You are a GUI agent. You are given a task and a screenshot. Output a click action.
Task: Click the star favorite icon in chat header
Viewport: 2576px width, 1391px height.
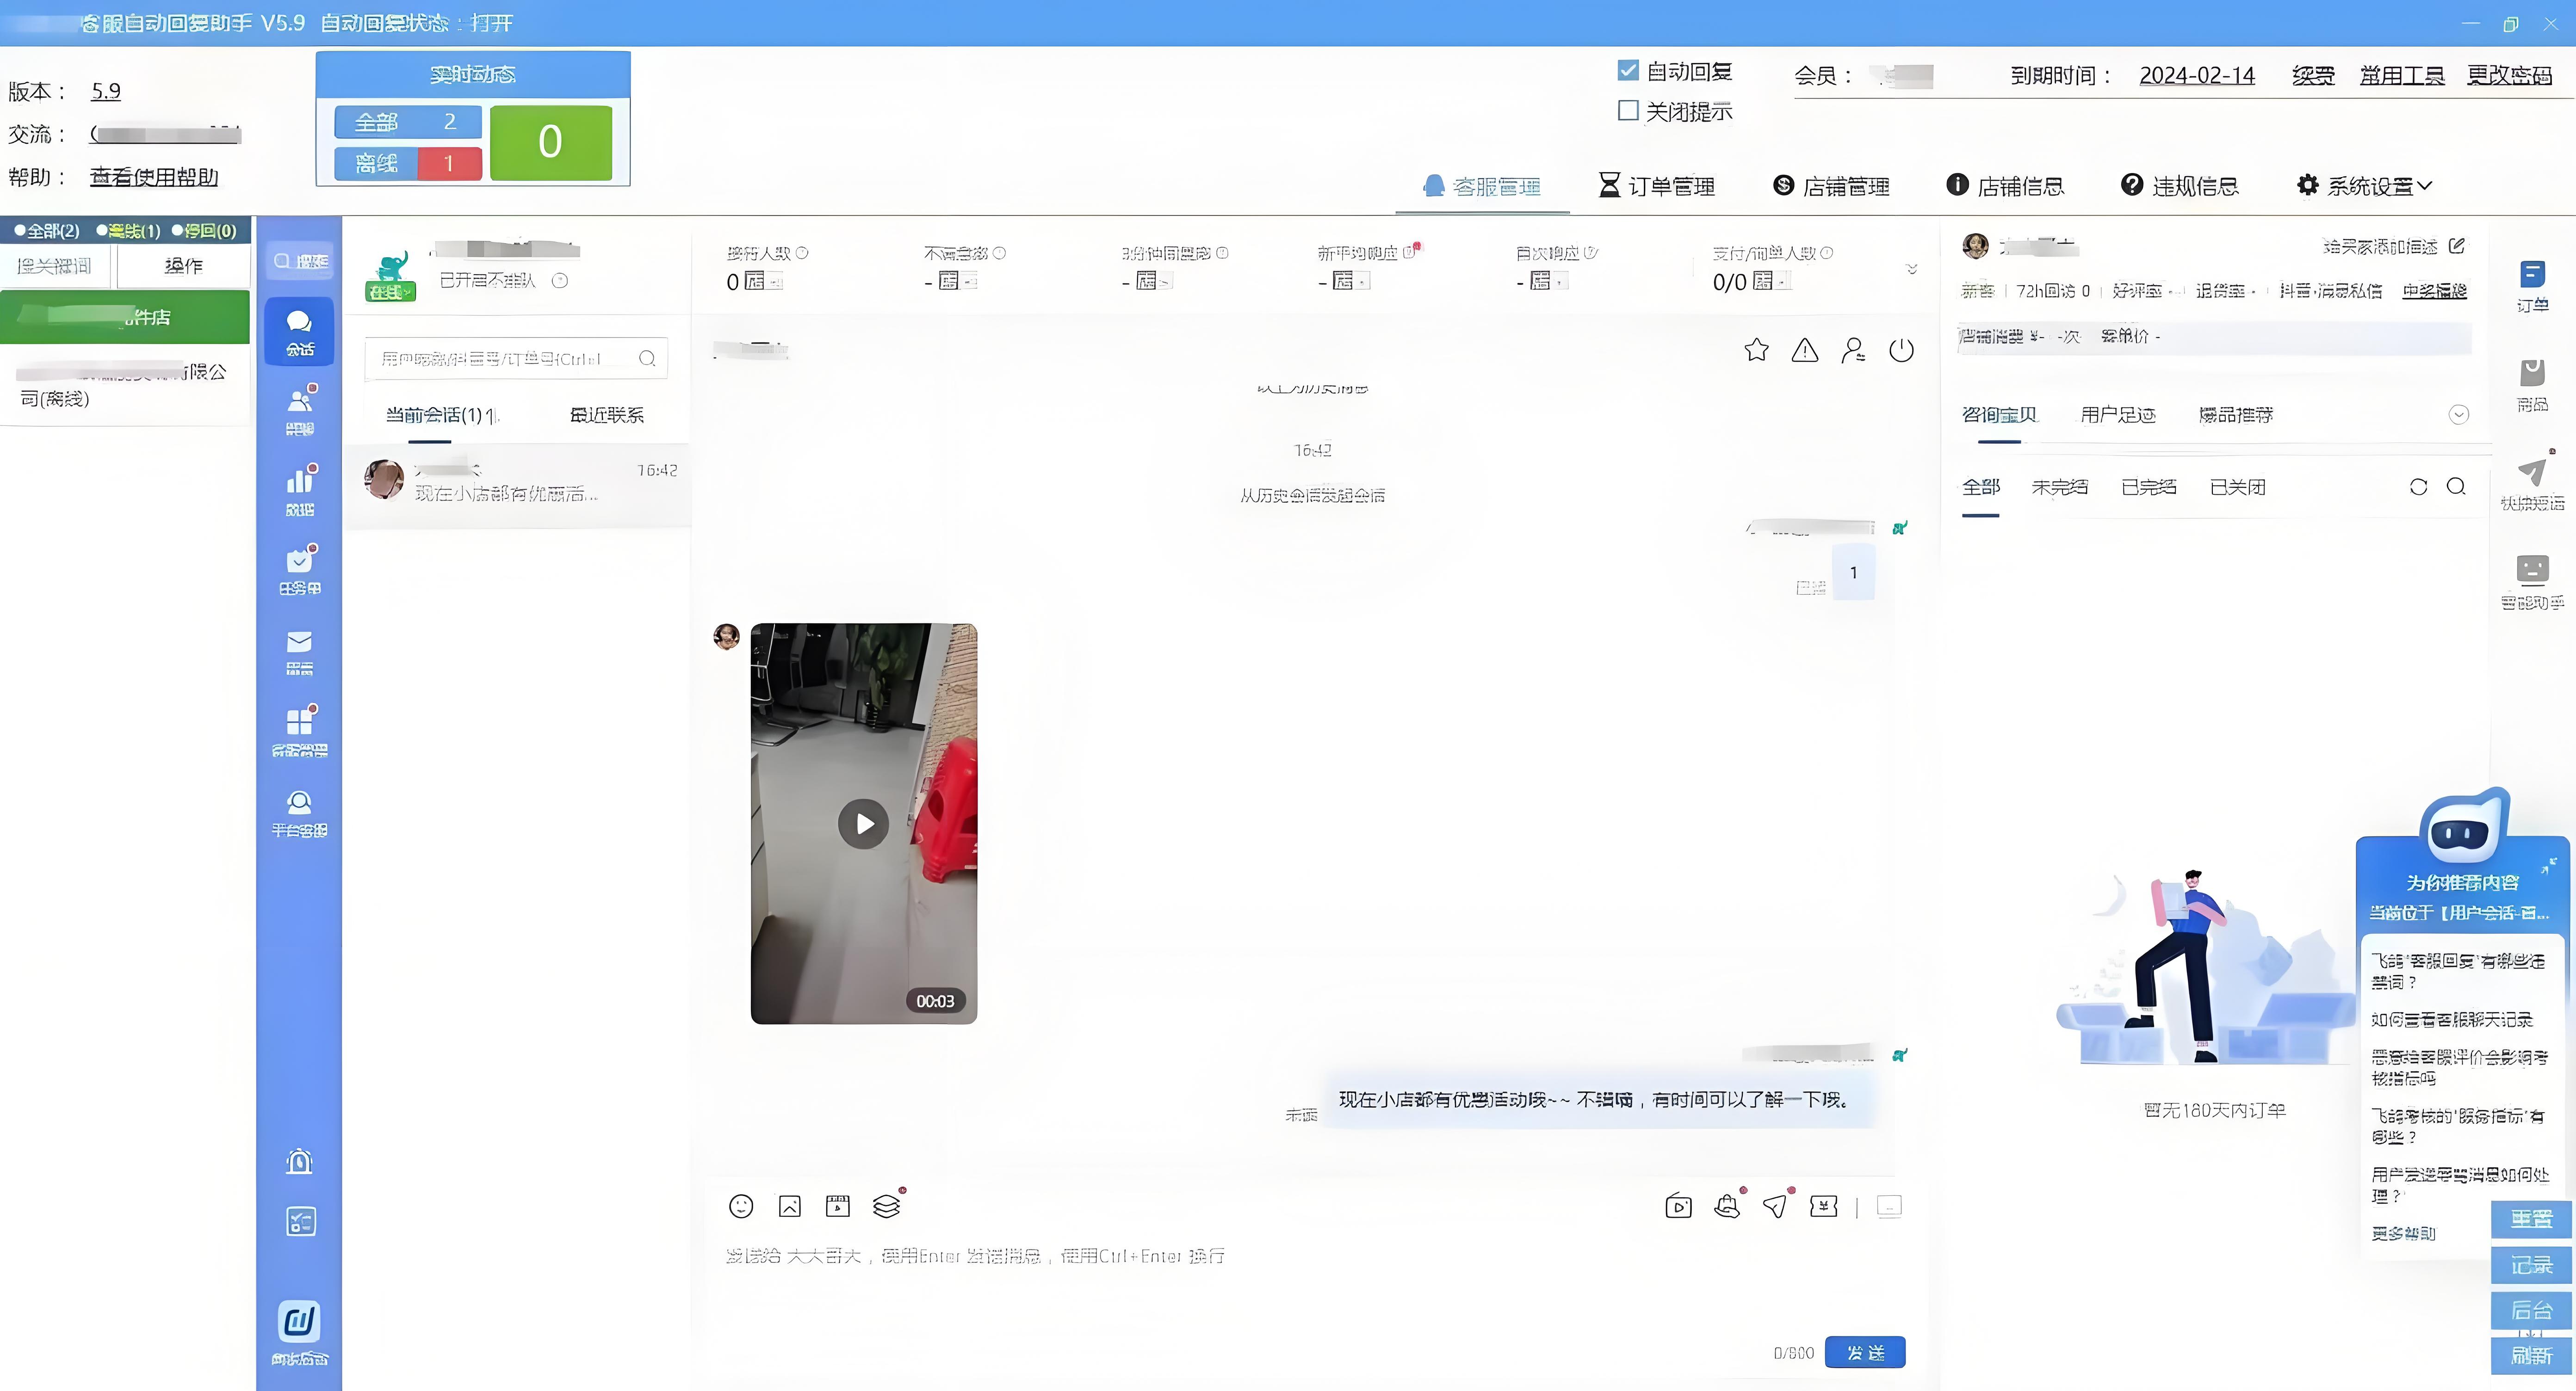tap(1756, 350)
